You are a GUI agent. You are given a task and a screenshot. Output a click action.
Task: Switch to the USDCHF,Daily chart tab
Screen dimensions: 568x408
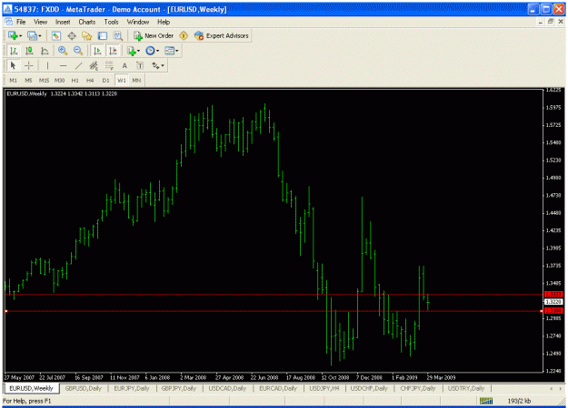369,388
